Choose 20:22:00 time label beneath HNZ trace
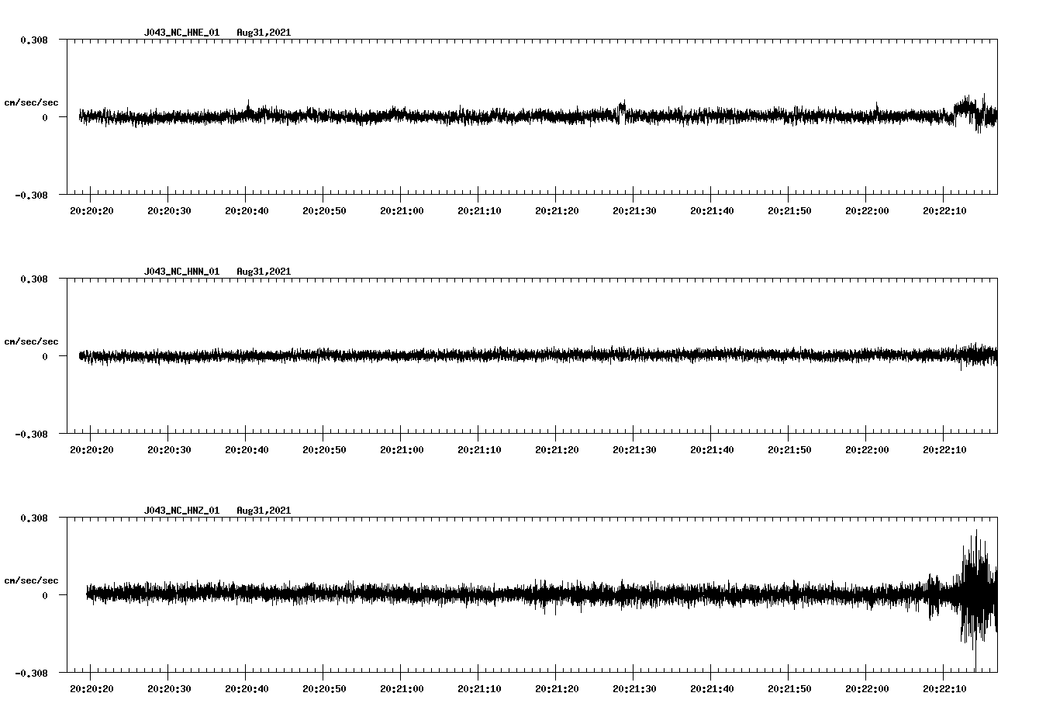The height and width of the screenshot is (717, 1053). coord(867,688)
